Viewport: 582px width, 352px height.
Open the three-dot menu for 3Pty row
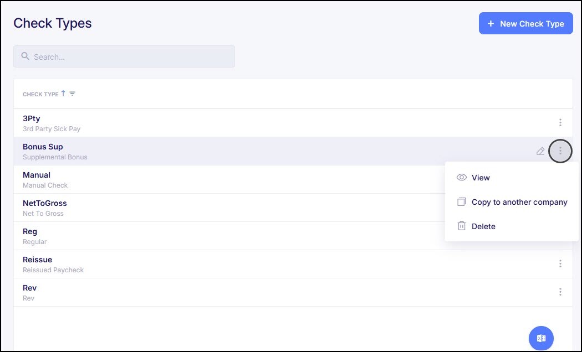560,123
